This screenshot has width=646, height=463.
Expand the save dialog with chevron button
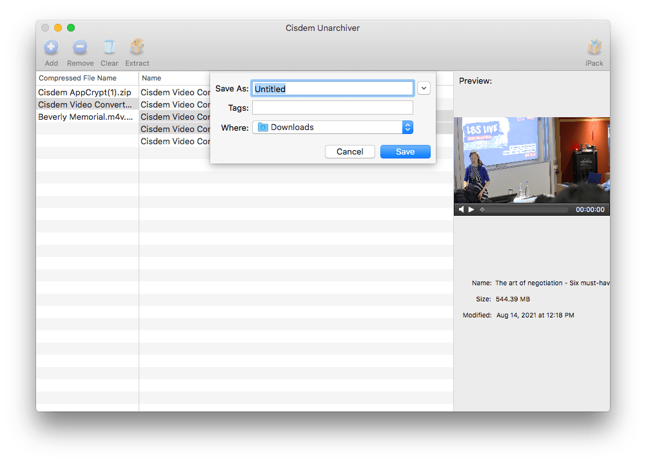pyautogui.click(x=424, y=88)
